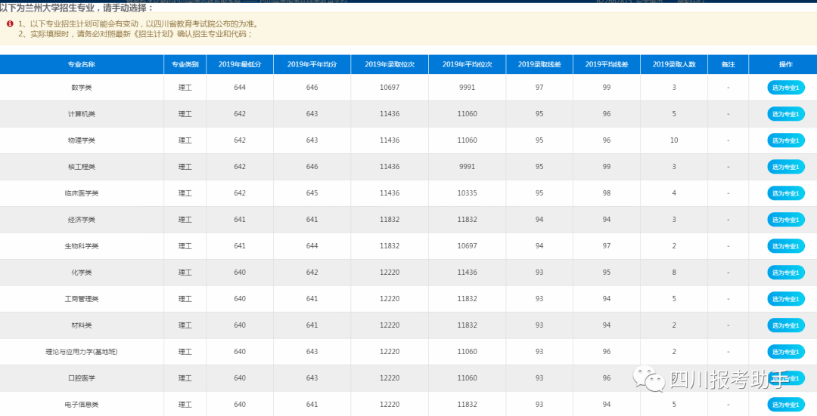Select 材料类 as 专业1
The height and width of the screenshot is (416, 817).
(785, 325)
